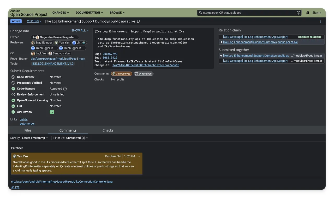
Task: Open bug 288467790 link
Action: pyautogui.click(x=110, y=54)
